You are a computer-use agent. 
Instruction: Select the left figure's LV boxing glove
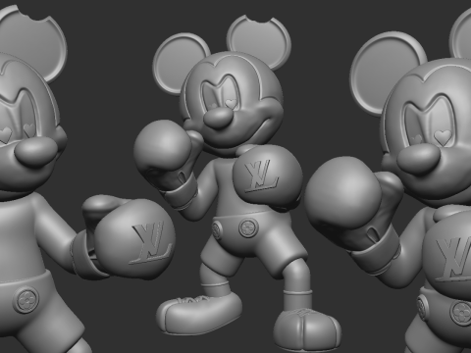[x=130, y=237]
